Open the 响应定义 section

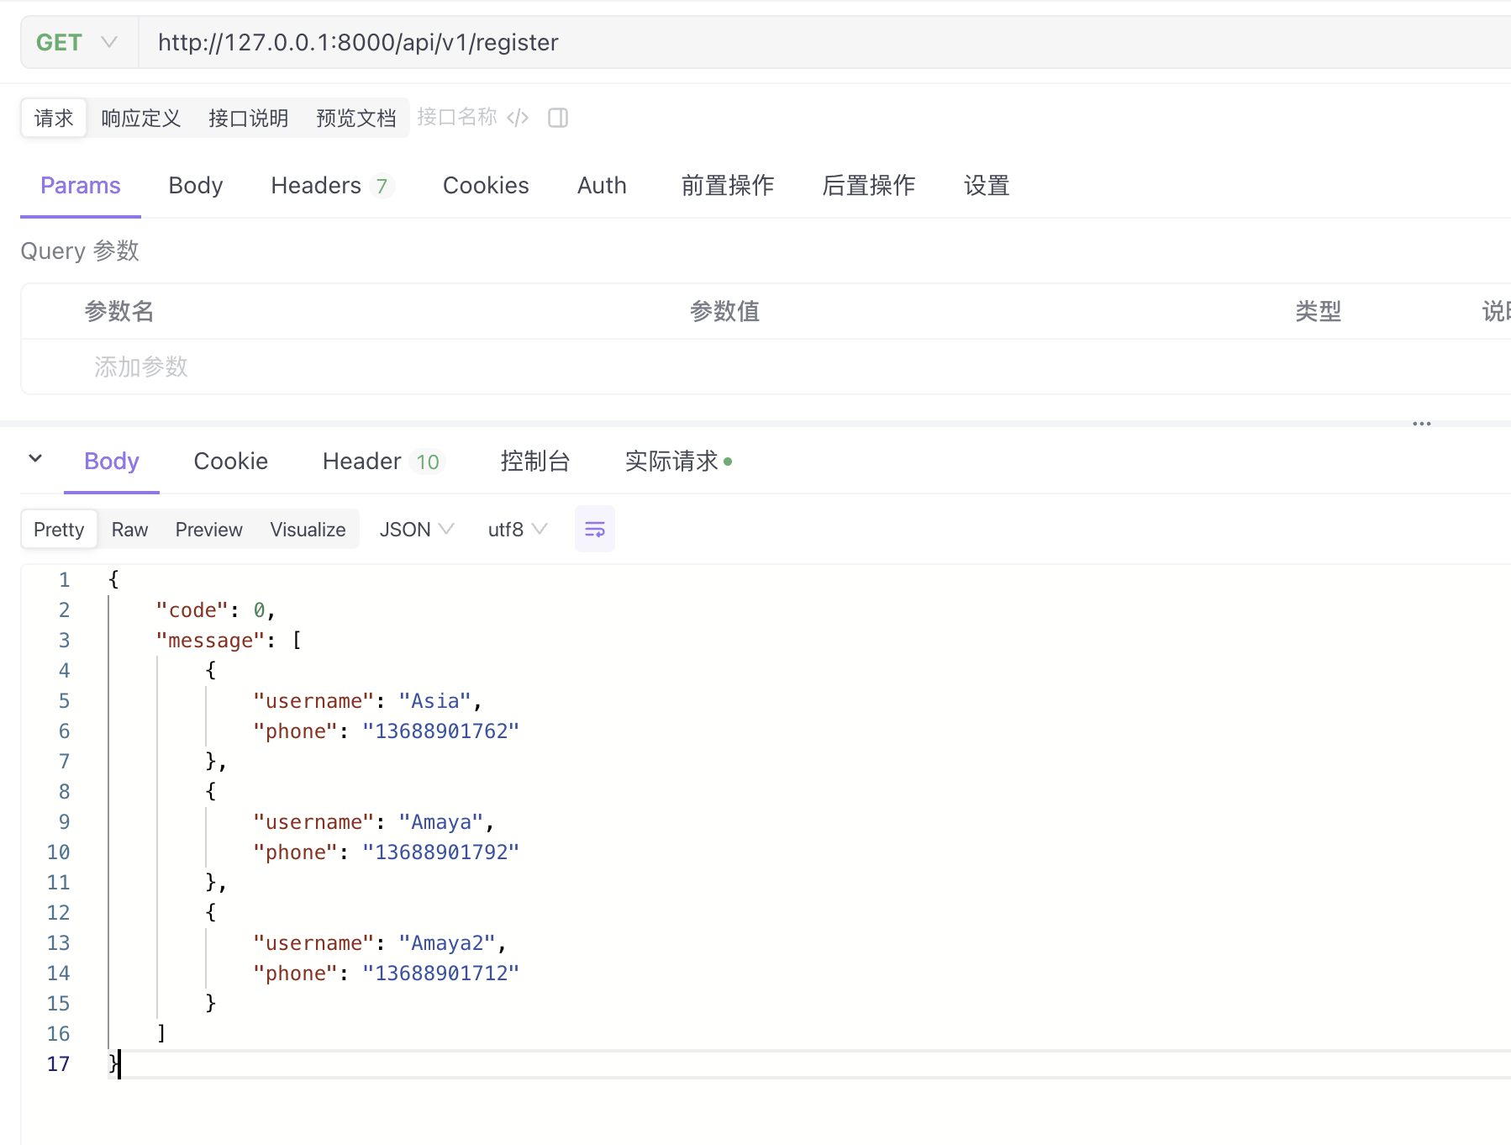(x=140, y=119)
